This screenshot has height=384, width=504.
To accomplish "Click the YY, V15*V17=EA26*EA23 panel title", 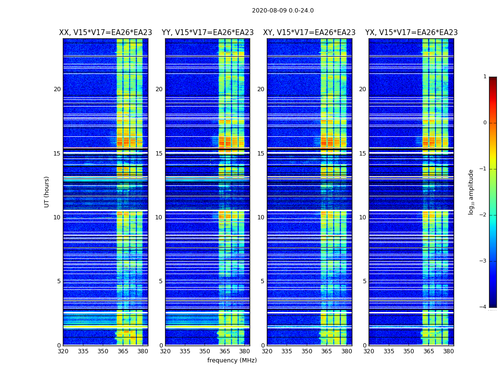I will (x=208, y=33).
